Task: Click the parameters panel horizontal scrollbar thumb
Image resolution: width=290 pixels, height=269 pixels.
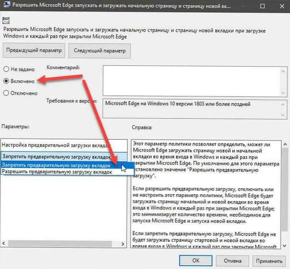Action: pyautogui.click(x=60, y=243)
